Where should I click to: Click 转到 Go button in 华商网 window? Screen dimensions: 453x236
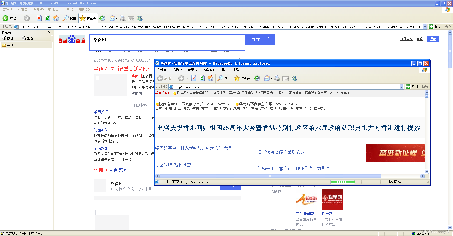pyautogui.click(x=412, y=87)
